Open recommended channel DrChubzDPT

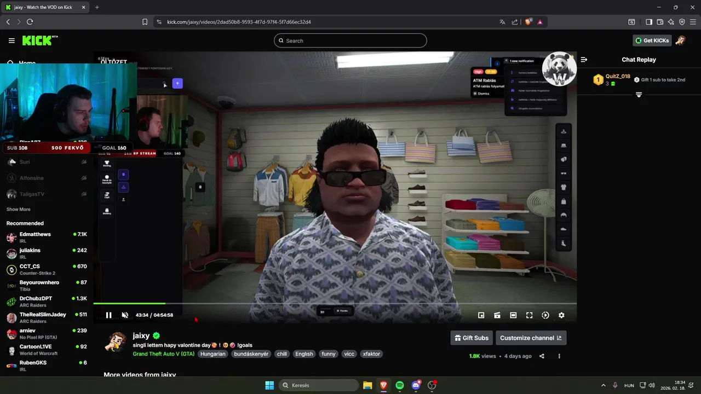(x=47, y=302)
